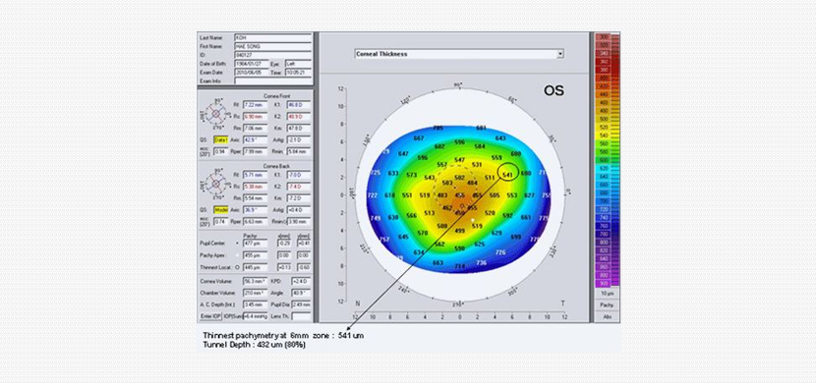The height and width of the screenshot is (383, 816).
Task: Click the Thinnest Location circle marker
Action: pos(462,206)
